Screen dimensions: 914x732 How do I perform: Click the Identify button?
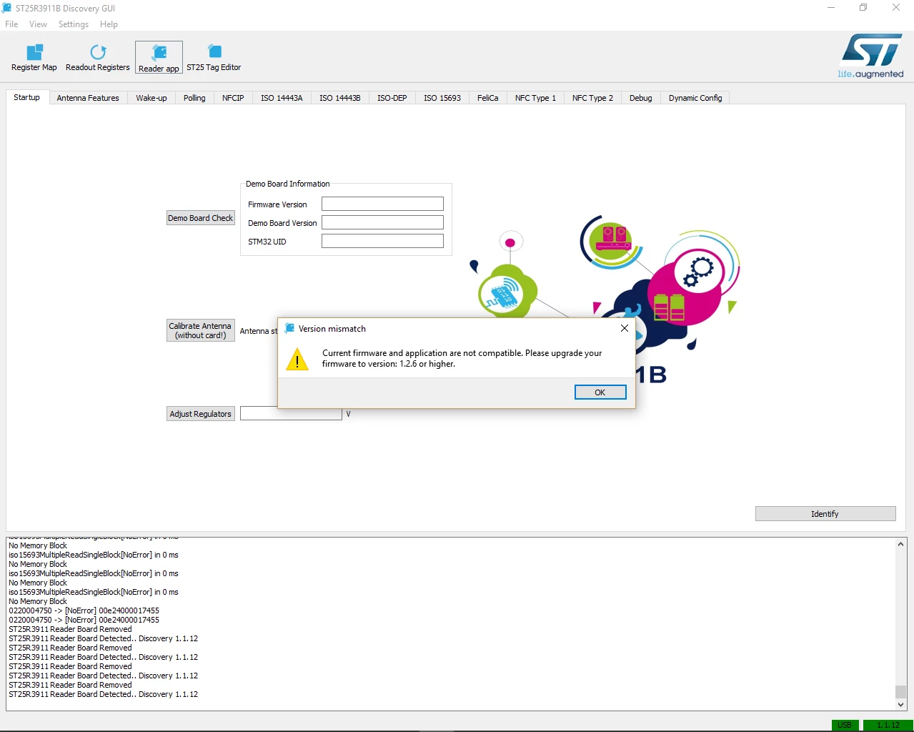click(x=825, y=514)
